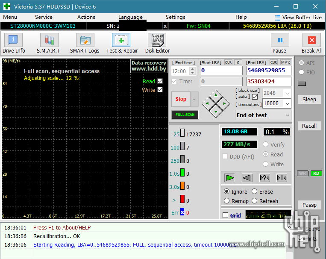Click the Victoria green cross app icon
This screenshot has width=326, height=259.
pyautogui.click(x=7, y=6)
